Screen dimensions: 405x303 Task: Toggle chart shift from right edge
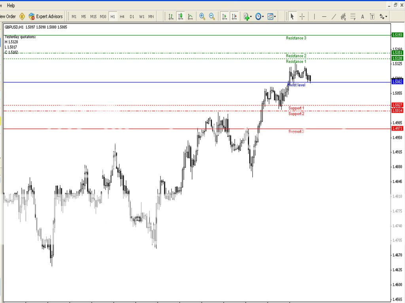[x=234, y=17]
